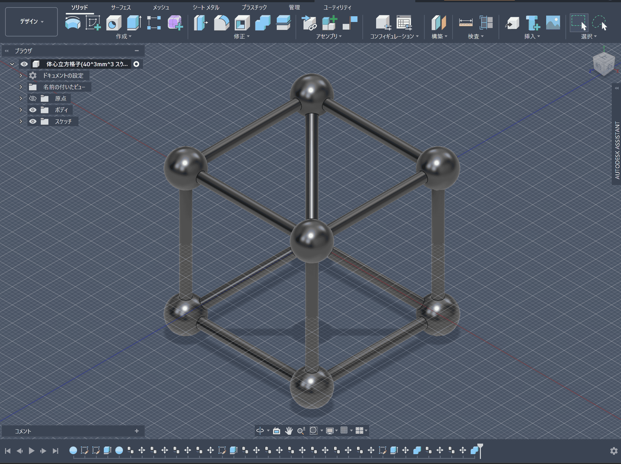Select the Pan hand tool
This screenshot has width=621, height=464.
(x=289, y=431)
